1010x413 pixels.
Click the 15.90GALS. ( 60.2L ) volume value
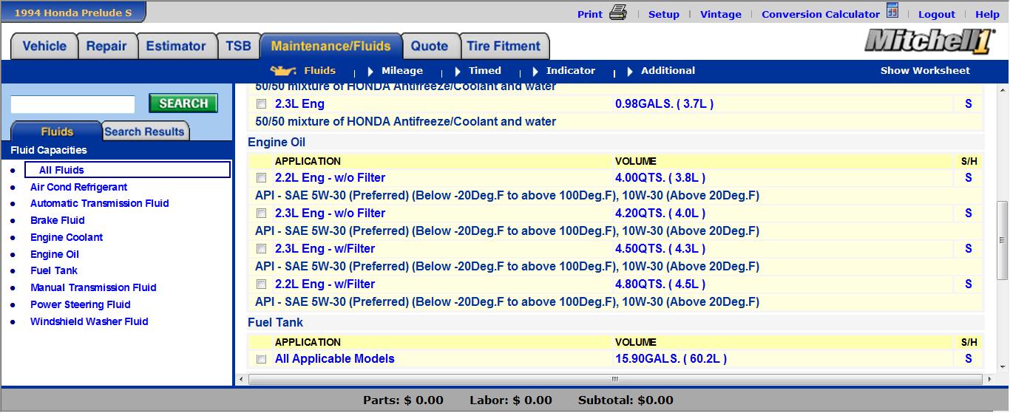point(671,359)
